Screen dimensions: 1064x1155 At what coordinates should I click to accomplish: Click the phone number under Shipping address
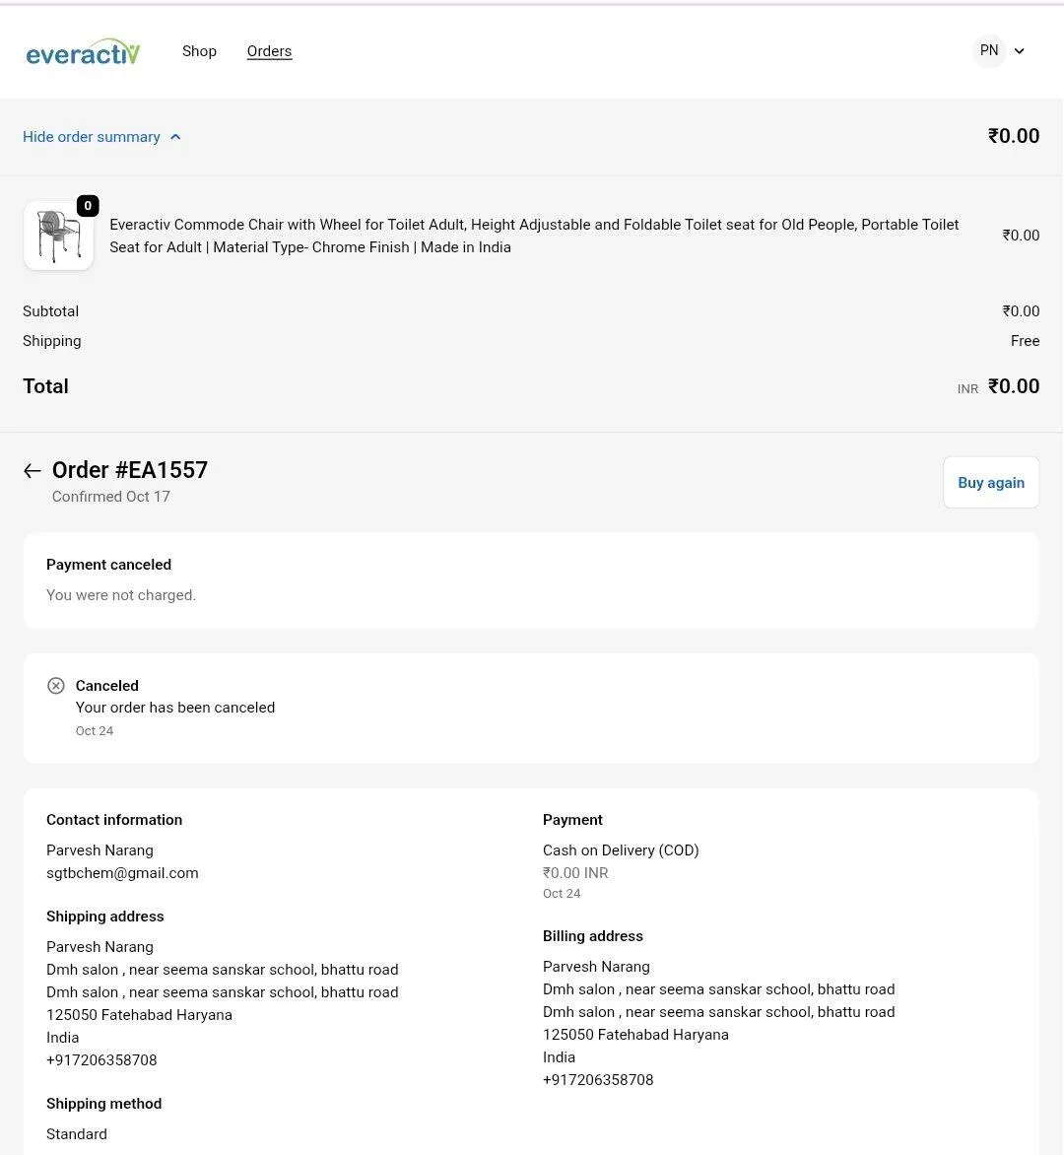coord(101,1060)
